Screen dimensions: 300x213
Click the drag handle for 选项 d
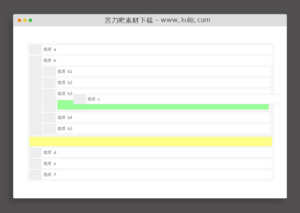(35, 153)
